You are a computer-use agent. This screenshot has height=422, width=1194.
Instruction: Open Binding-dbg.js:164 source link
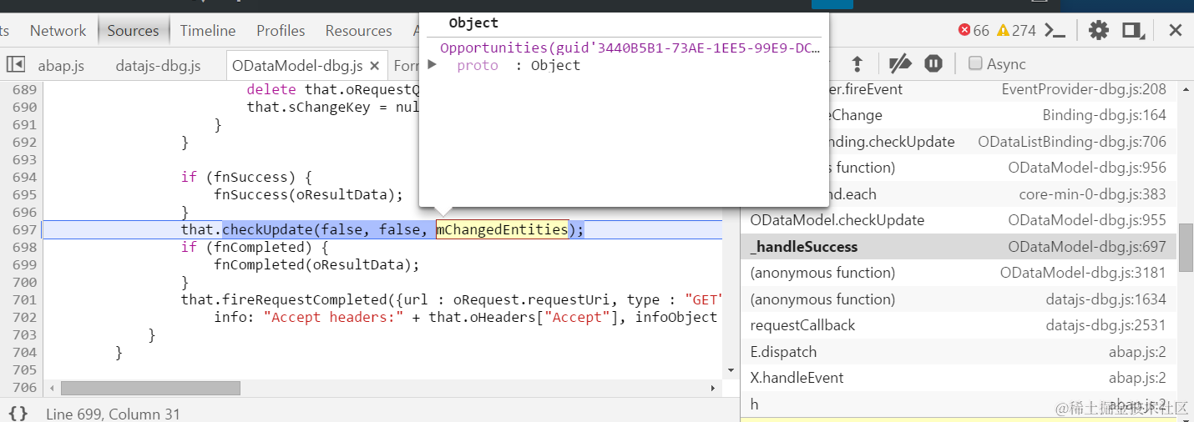(1104, 115)
